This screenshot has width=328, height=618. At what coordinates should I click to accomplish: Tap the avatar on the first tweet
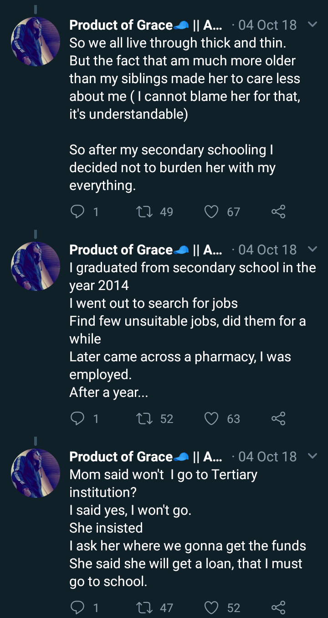pos(36,42)
